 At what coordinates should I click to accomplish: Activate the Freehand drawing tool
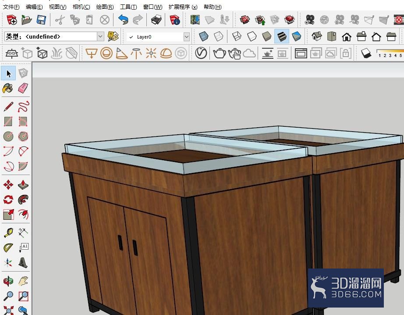[x=23, y=107]
